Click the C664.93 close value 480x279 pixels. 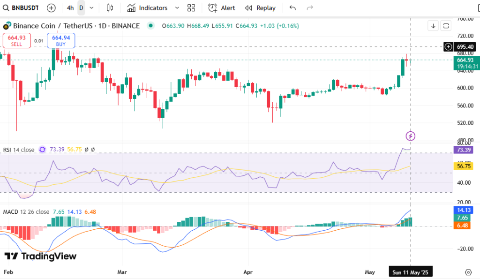point(247,26)
